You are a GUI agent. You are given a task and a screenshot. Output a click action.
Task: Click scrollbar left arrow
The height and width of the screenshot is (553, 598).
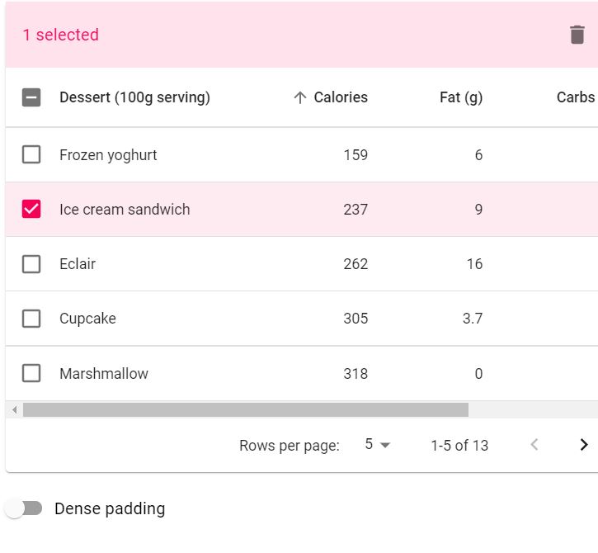13,409
